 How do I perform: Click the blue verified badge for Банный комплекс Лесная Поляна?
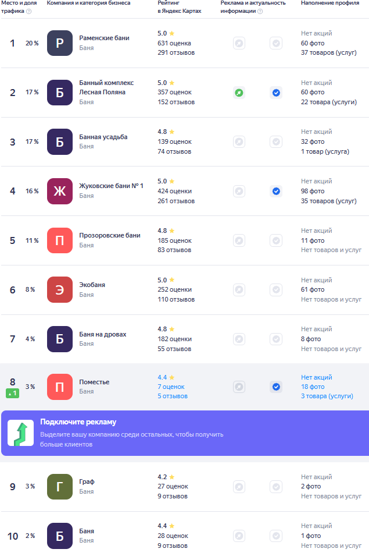pyautogui.click(x=276, y=93)
